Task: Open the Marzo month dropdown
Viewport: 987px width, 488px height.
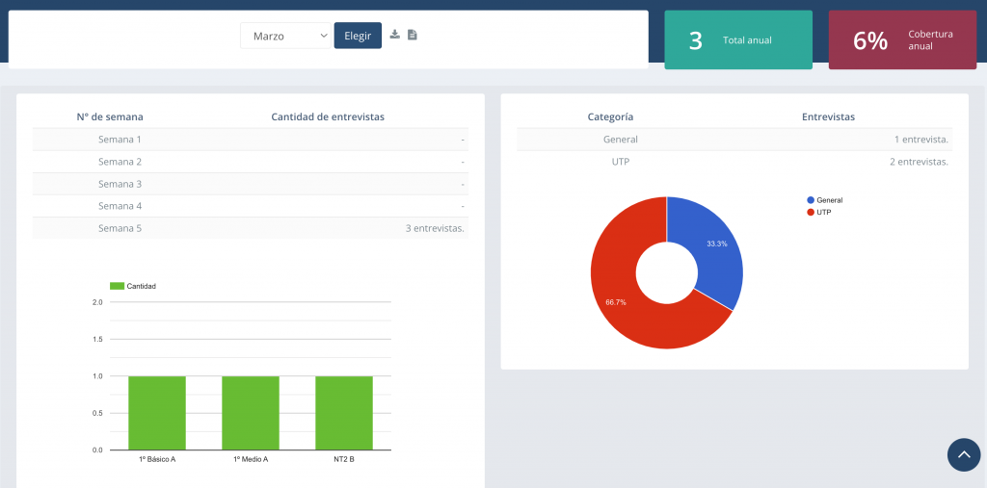Action: (285, 36)
